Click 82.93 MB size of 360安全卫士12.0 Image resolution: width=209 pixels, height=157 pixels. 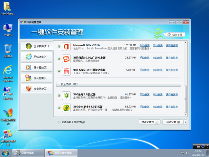click(130, 107)
